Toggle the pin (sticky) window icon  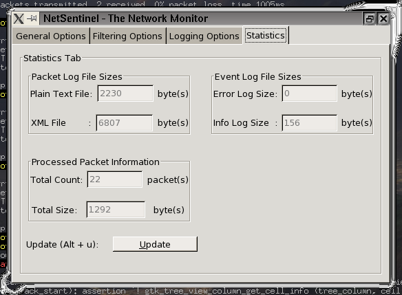point(32,19)
